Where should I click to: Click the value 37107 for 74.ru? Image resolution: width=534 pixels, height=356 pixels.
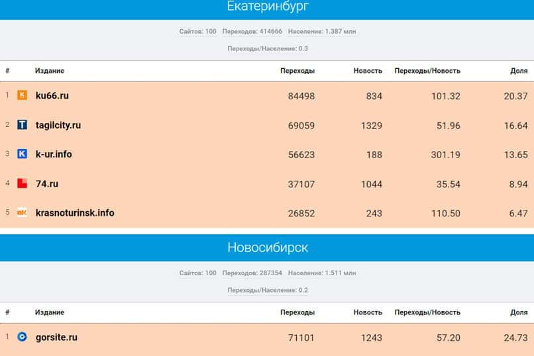tap(301, 185)
